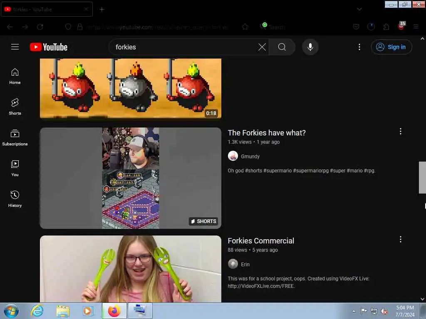Viewport: 426px width, 319px height.
Task: Switch to Firefox in the taskbar
Action: (114, 311)
